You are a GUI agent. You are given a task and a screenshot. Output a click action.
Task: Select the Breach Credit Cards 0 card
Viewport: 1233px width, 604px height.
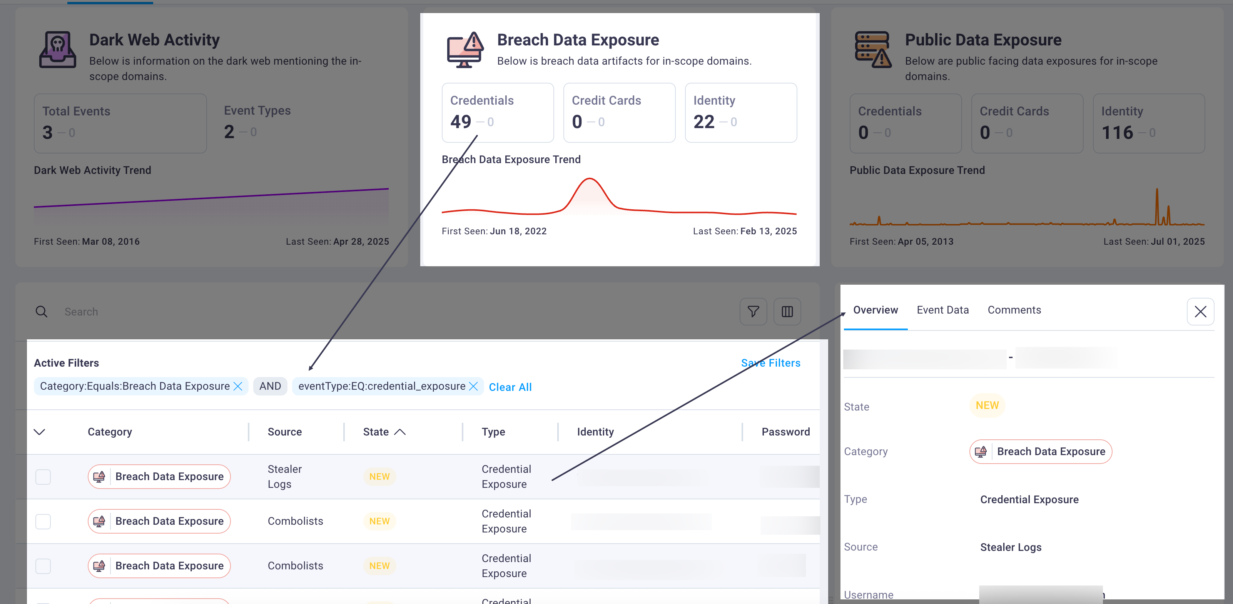point(619,112)
